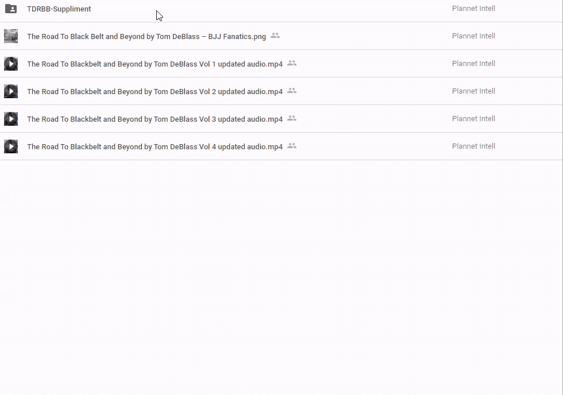Image resolution: width=563 pixels, height=395 pixels.
Task: Click the TDRBB-Suppliment shared folder icon
Action: point(11,9)
